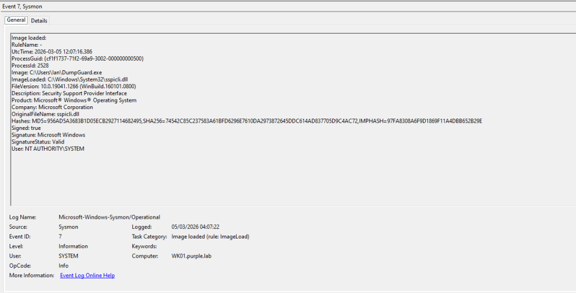The height and width of the screenshot is (293, 576).
Task: Click the Source value Sysmon
Action: tap(68, 227)
